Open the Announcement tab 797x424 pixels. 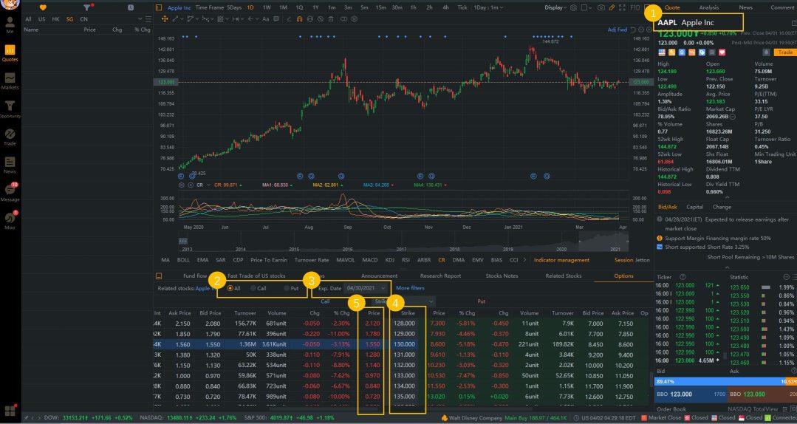379,276
